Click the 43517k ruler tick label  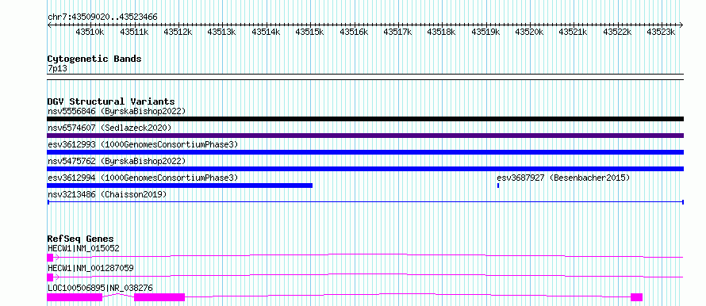tap(397, 32)
